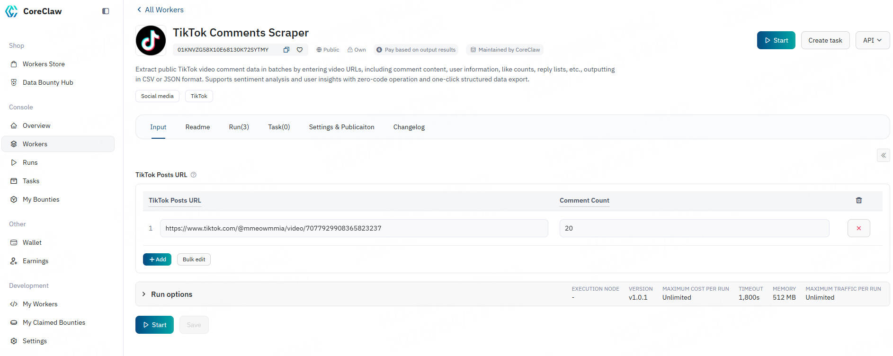Image resolution: width=893 pixels, height=356 pixels.
Task: Click the double-chevron collapse panel icon
Action: pyautogui.click(x=883, y=155)
